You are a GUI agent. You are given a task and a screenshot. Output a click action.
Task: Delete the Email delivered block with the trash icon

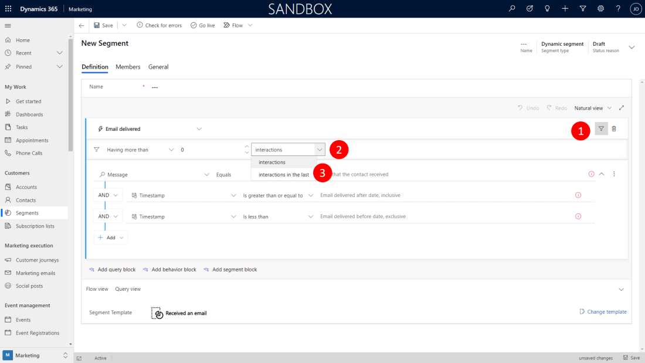click(614, 129)
